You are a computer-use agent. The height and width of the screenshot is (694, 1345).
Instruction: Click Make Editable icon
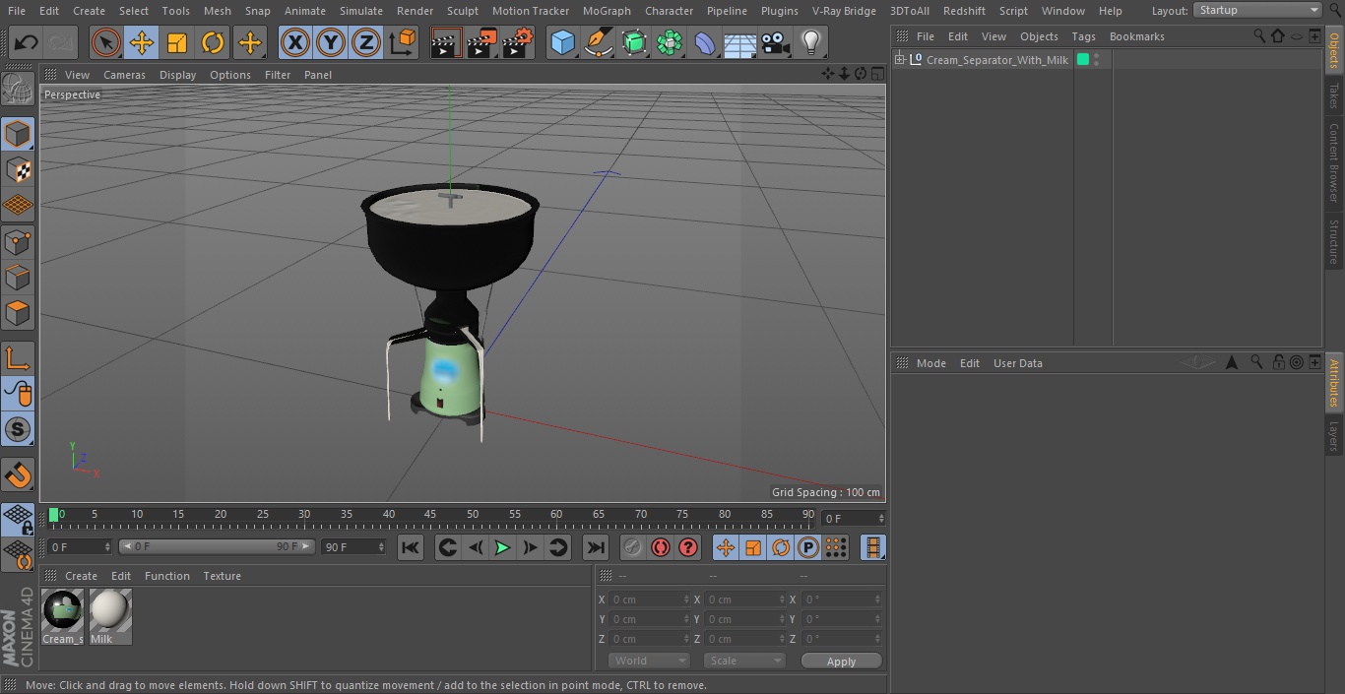tap(18, 90)
